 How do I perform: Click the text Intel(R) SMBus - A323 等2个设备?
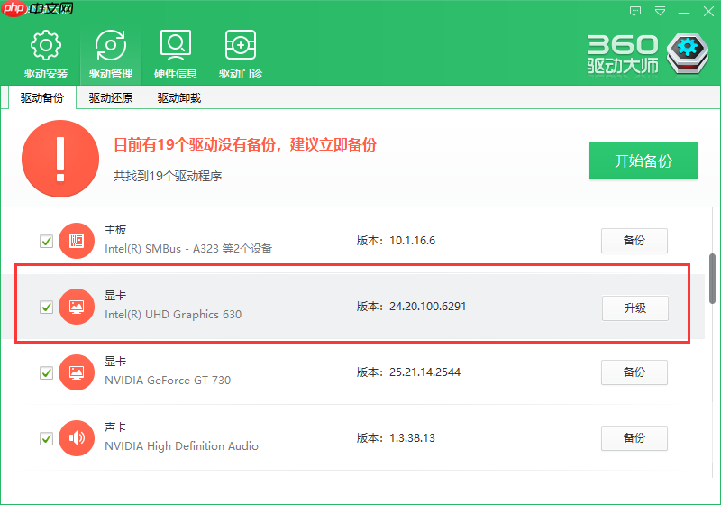pos(188,249)
